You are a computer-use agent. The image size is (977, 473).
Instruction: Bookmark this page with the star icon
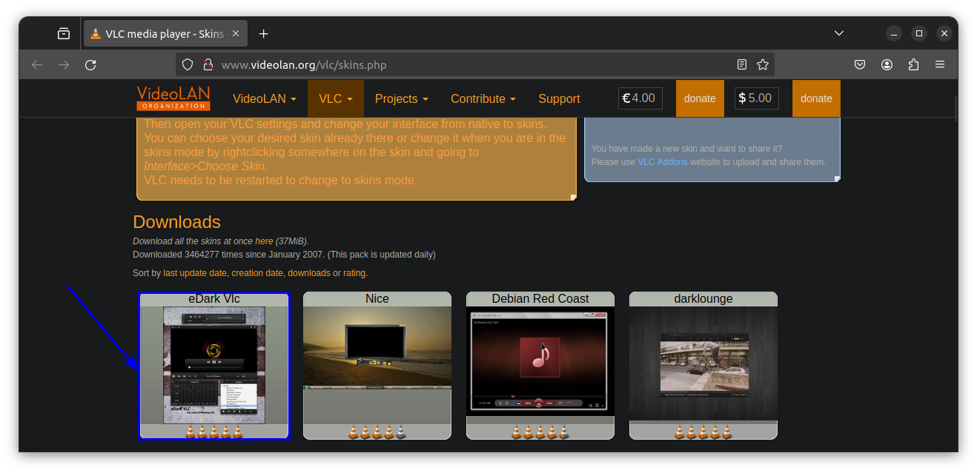click(x=763, y=64)
